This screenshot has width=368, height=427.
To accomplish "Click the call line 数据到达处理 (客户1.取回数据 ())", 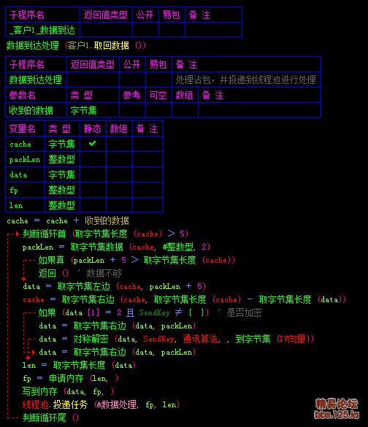I will (x=76, y=45).
